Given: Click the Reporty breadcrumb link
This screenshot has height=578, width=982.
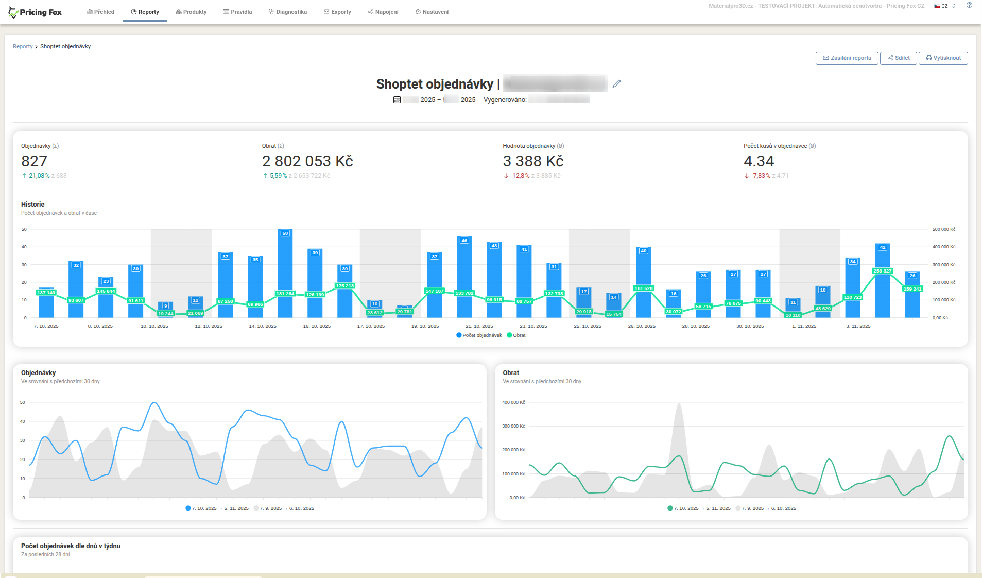Looking at the screenshot, I should [23, 46].
